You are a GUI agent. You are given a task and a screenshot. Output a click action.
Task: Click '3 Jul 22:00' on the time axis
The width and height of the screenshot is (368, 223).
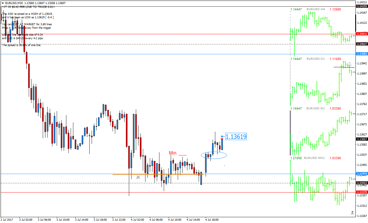(x=119, y=220)
